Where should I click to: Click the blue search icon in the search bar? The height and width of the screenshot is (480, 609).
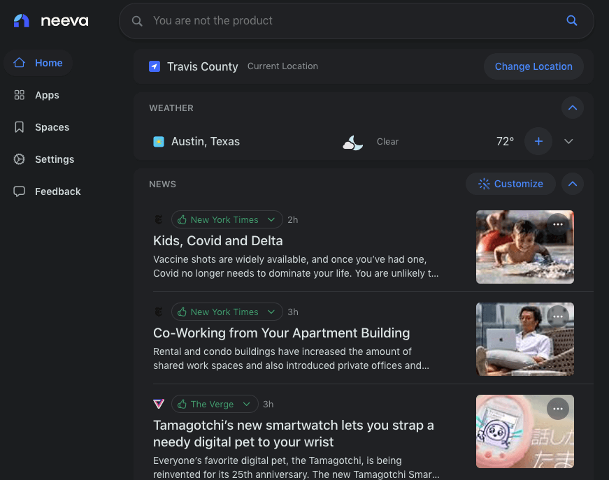point(572,21)
